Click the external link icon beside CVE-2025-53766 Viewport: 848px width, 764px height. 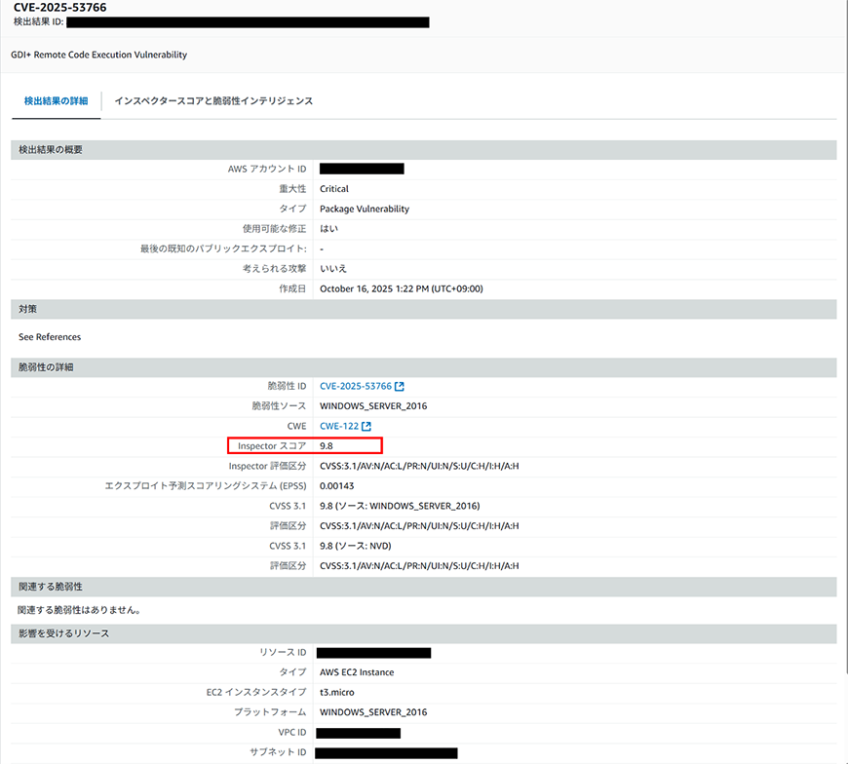[400, 387]
